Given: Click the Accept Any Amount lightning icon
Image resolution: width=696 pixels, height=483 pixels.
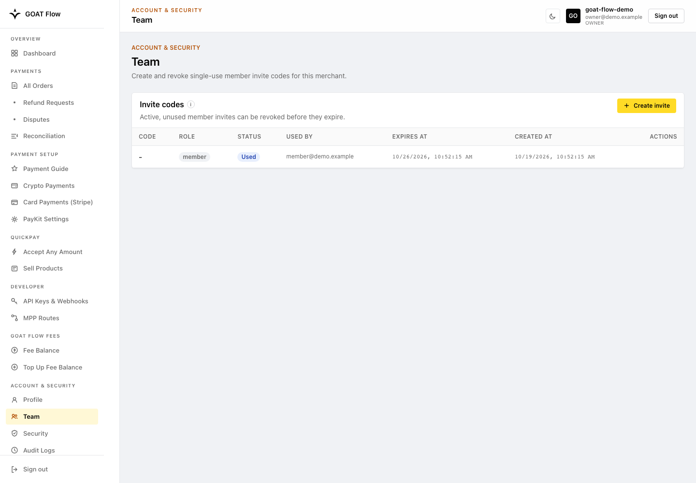Looking at the screenshot, I should [14, 252].
